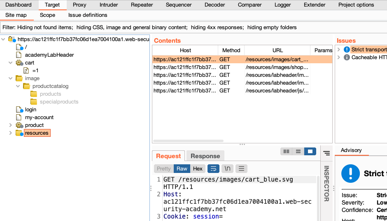Sort contents by Params column
Screen dimensions: 387x221
point(322,50)
